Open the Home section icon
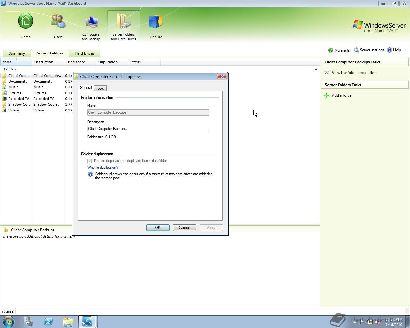410x328 pixels. click(x=26, y=21)
